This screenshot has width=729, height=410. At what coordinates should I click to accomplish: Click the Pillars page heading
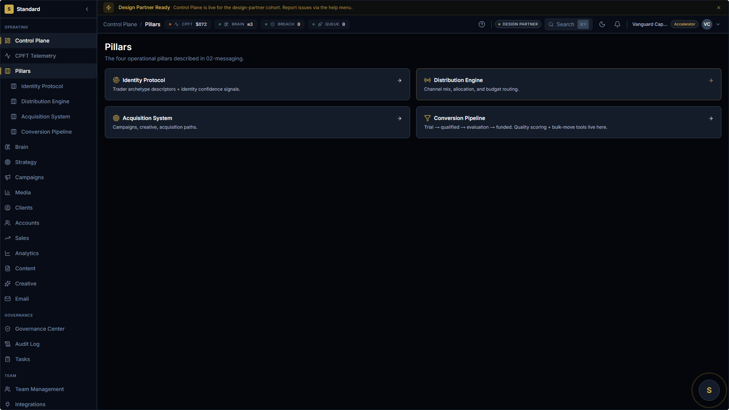tap(118, 47)
